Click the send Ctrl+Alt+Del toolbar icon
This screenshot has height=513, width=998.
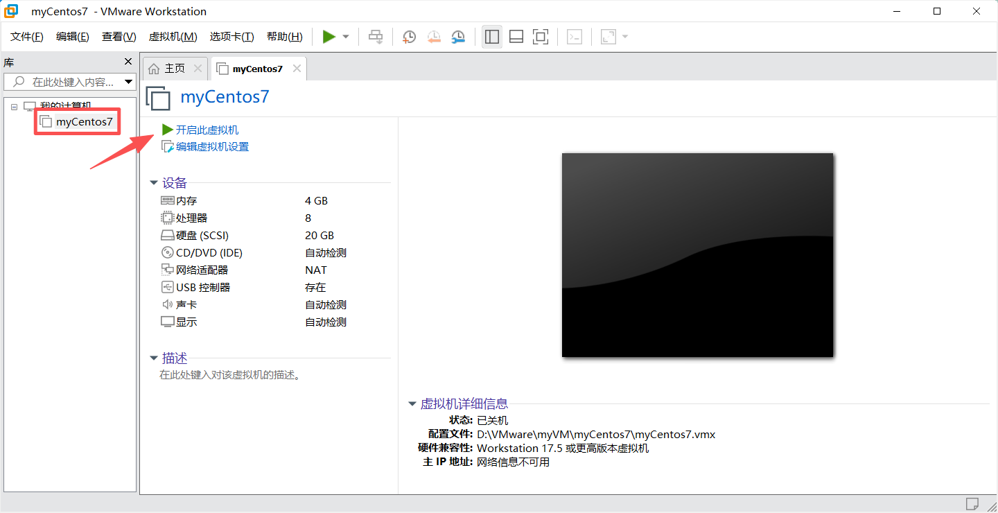(376, 37)
